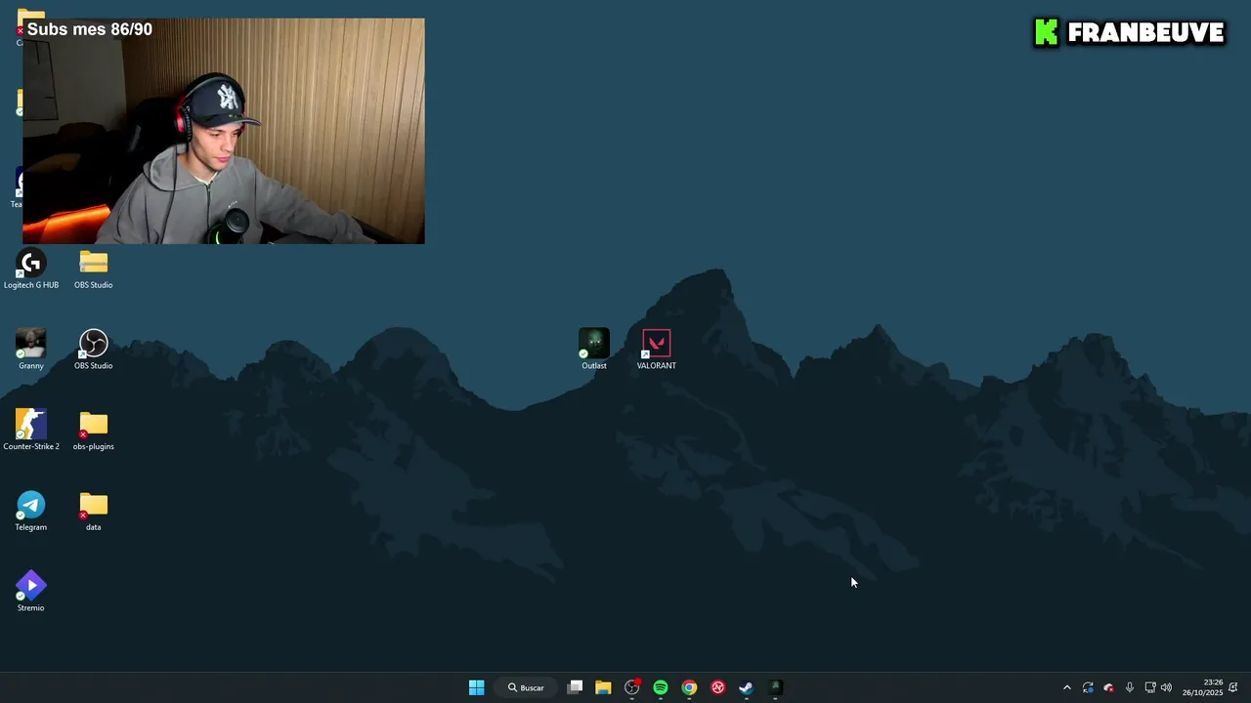
Task: Click the Buscar search box in taskbar
Action: pyautogui.click(x=526, y=687)
